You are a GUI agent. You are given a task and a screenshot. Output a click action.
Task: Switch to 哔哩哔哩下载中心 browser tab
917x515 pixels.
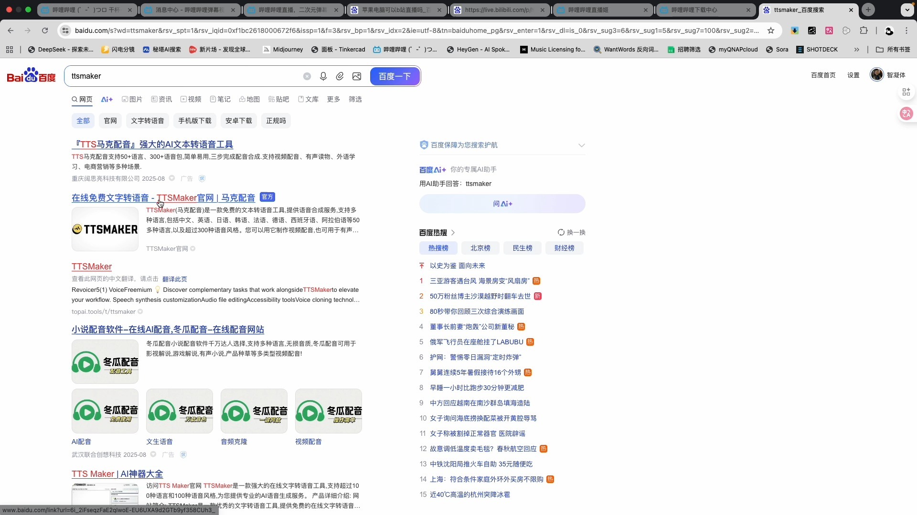tap(706, 10)
